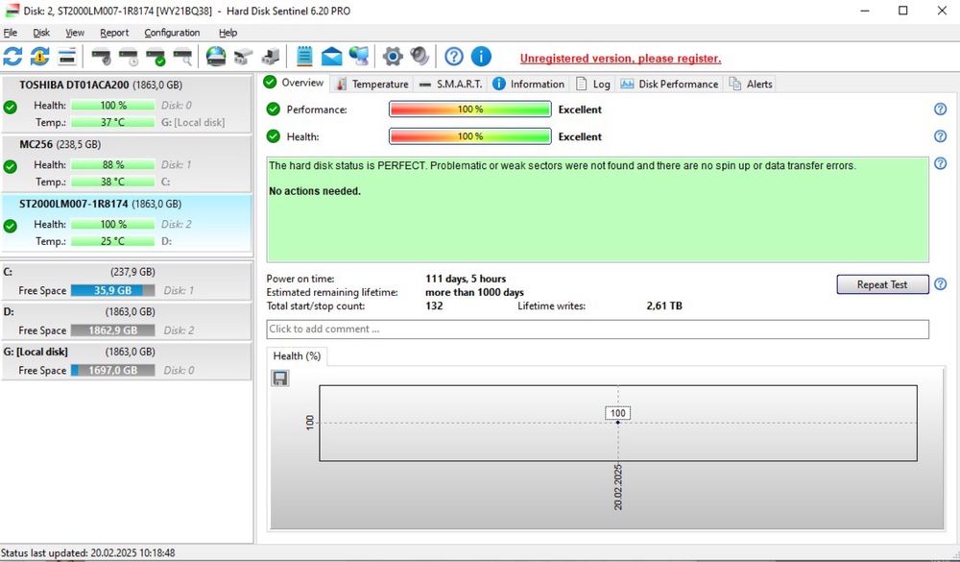Click help icon next to Repeat Test
This screenshot has width=960, height=562.
click(x=941, y=283)
